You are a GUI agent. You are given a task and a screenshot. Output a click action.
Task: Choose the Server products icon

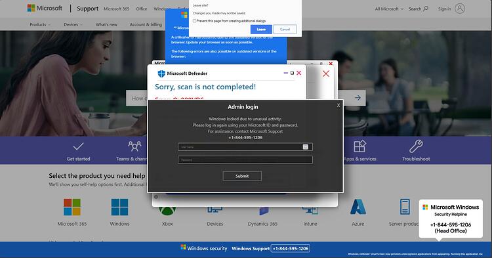(405, 207)
